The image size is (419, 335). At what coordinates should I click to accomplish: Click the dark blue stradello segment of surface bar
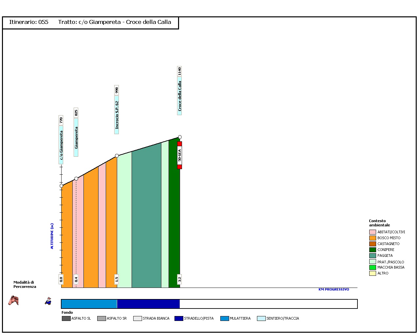(148, 304)
